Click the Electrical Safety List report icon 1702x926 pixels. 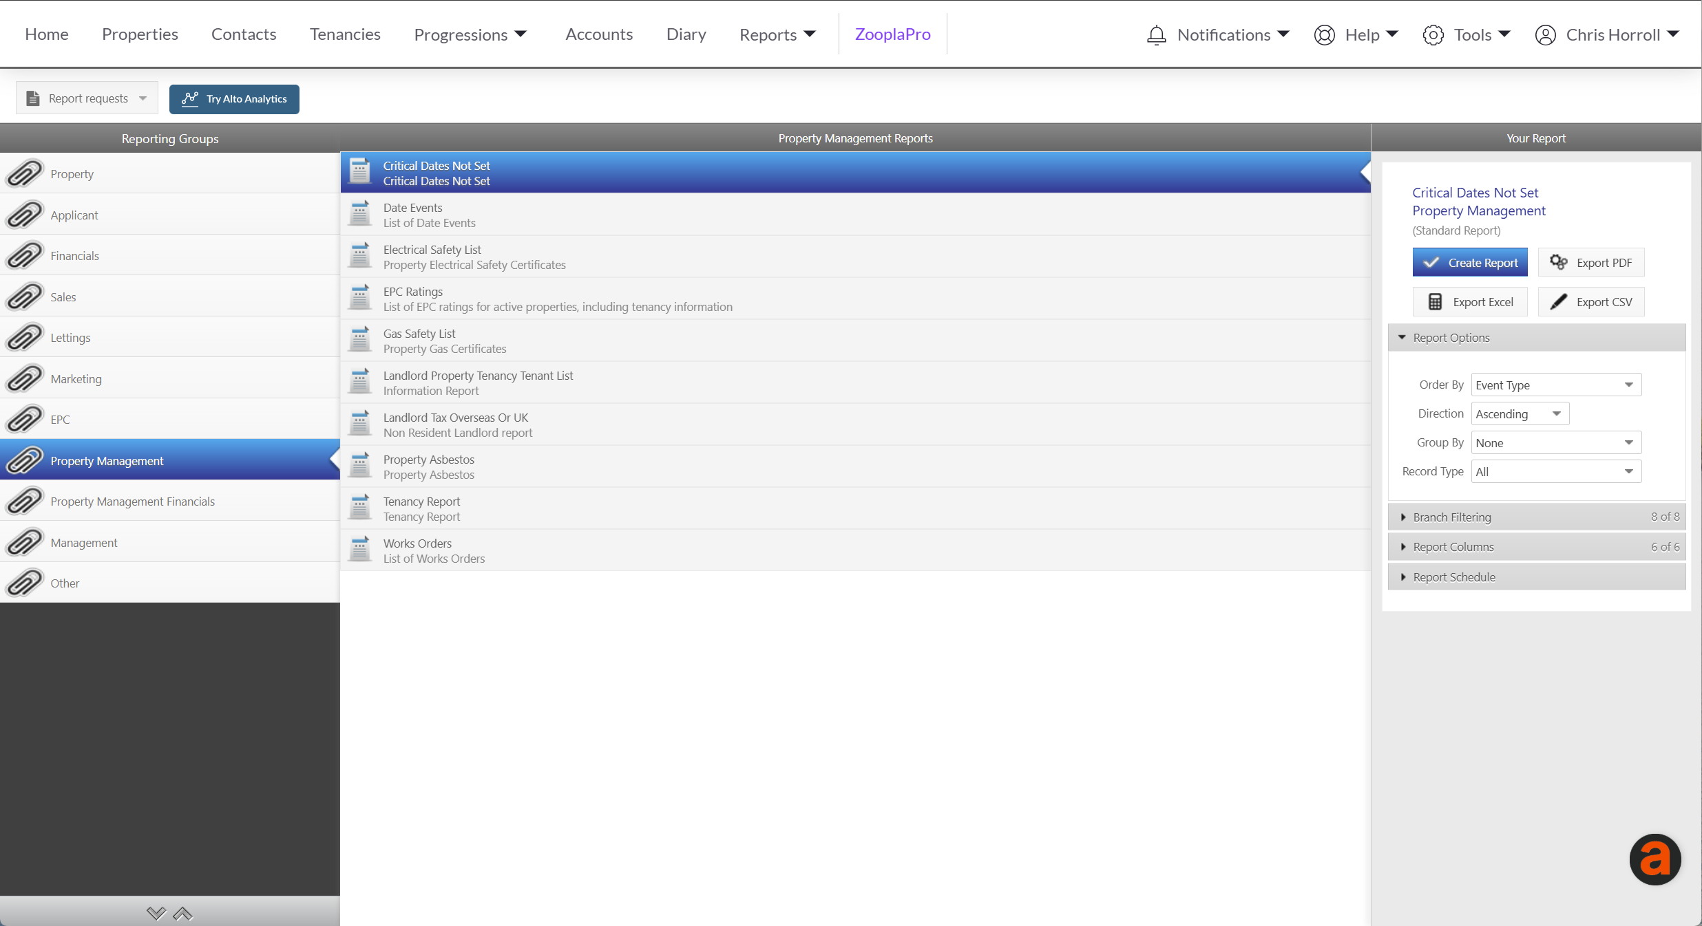tap(359, 256)
